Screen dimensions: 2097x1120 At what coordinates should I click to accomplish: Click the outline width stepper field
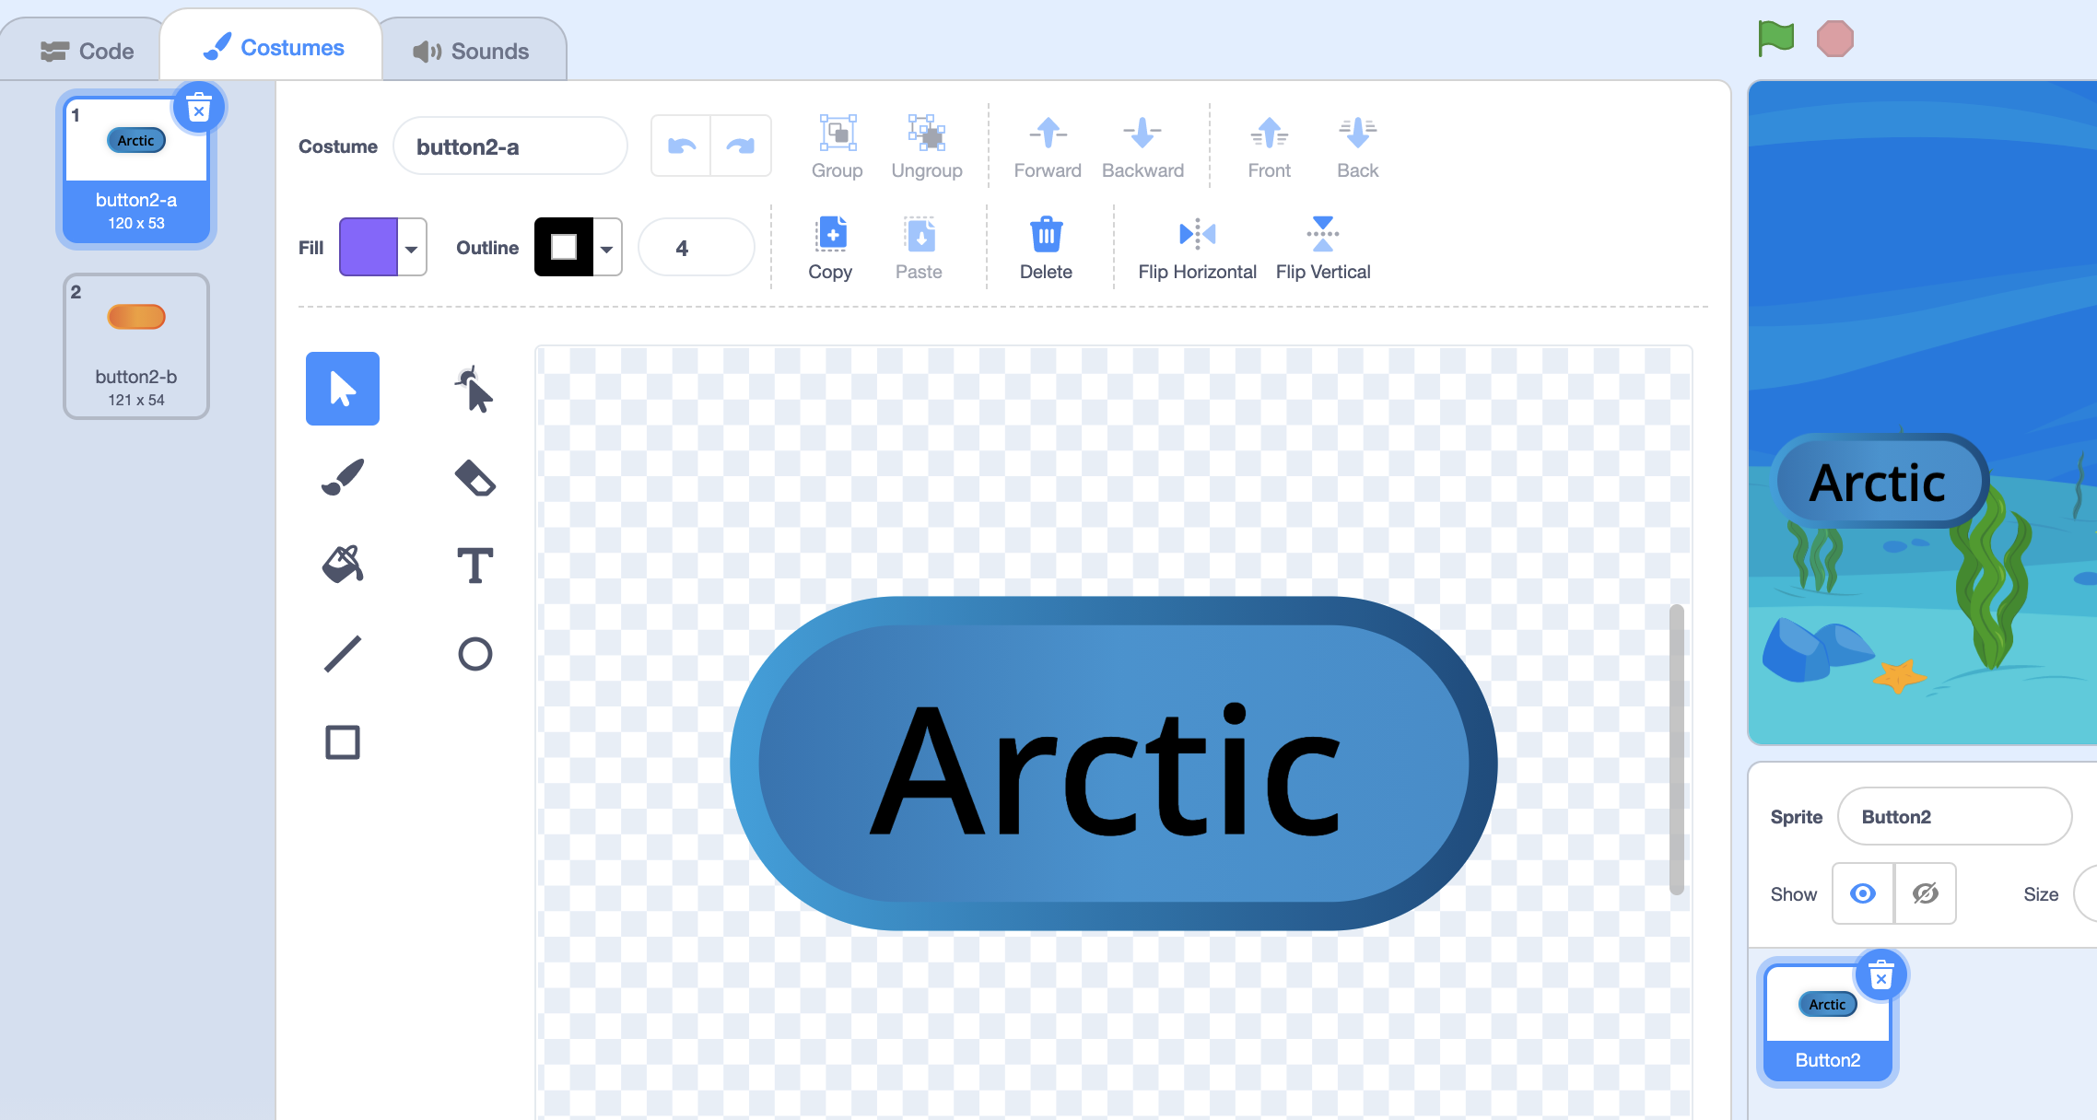tap(697, 248)
